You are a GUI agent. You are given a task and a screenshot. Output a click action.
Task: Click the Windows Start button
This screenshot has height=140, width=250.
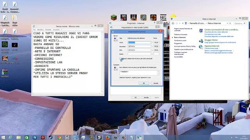(x=3, y=137)
